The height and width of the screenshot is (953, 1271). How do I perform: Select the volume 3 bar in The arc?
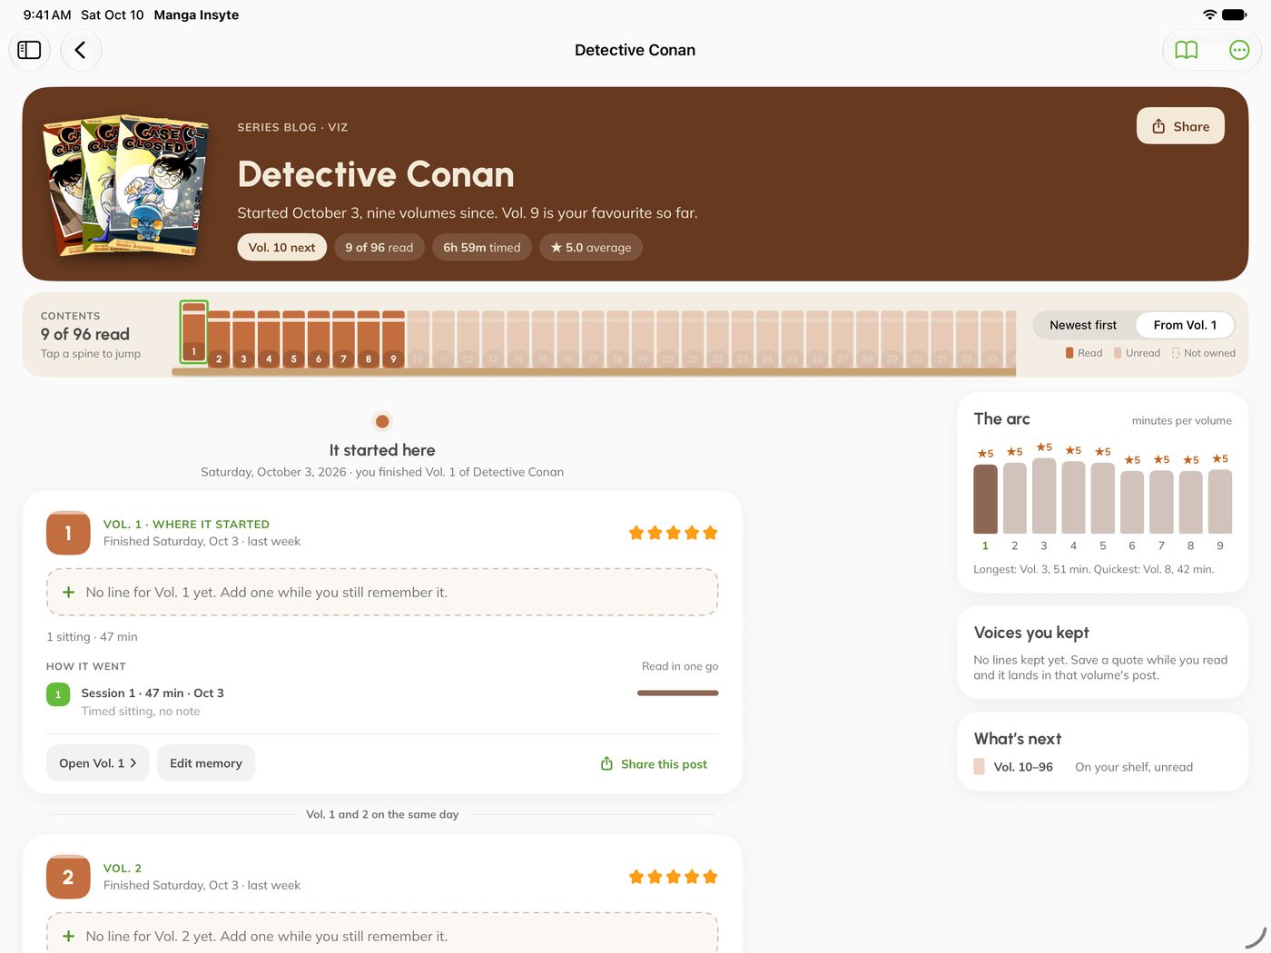click(x=1044, y=496)
